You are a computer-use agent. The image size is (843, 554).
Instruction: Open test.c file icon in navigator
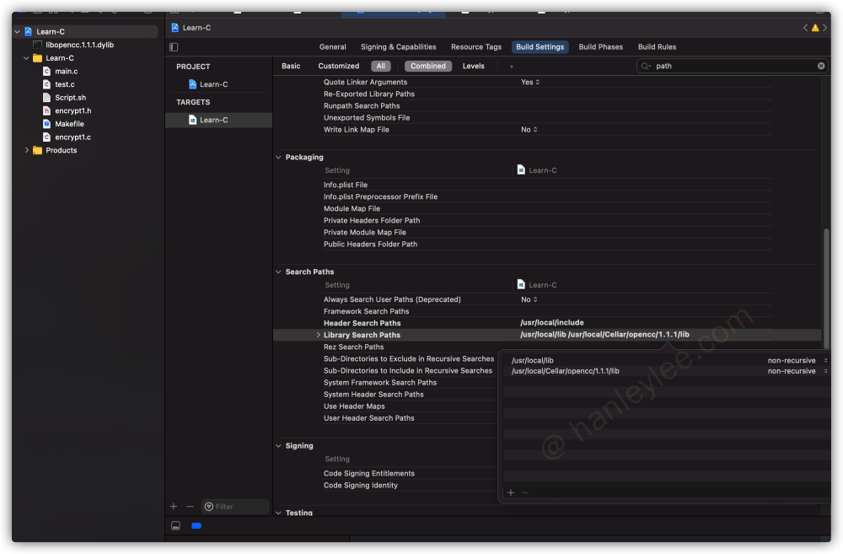(x=46, y=84)
